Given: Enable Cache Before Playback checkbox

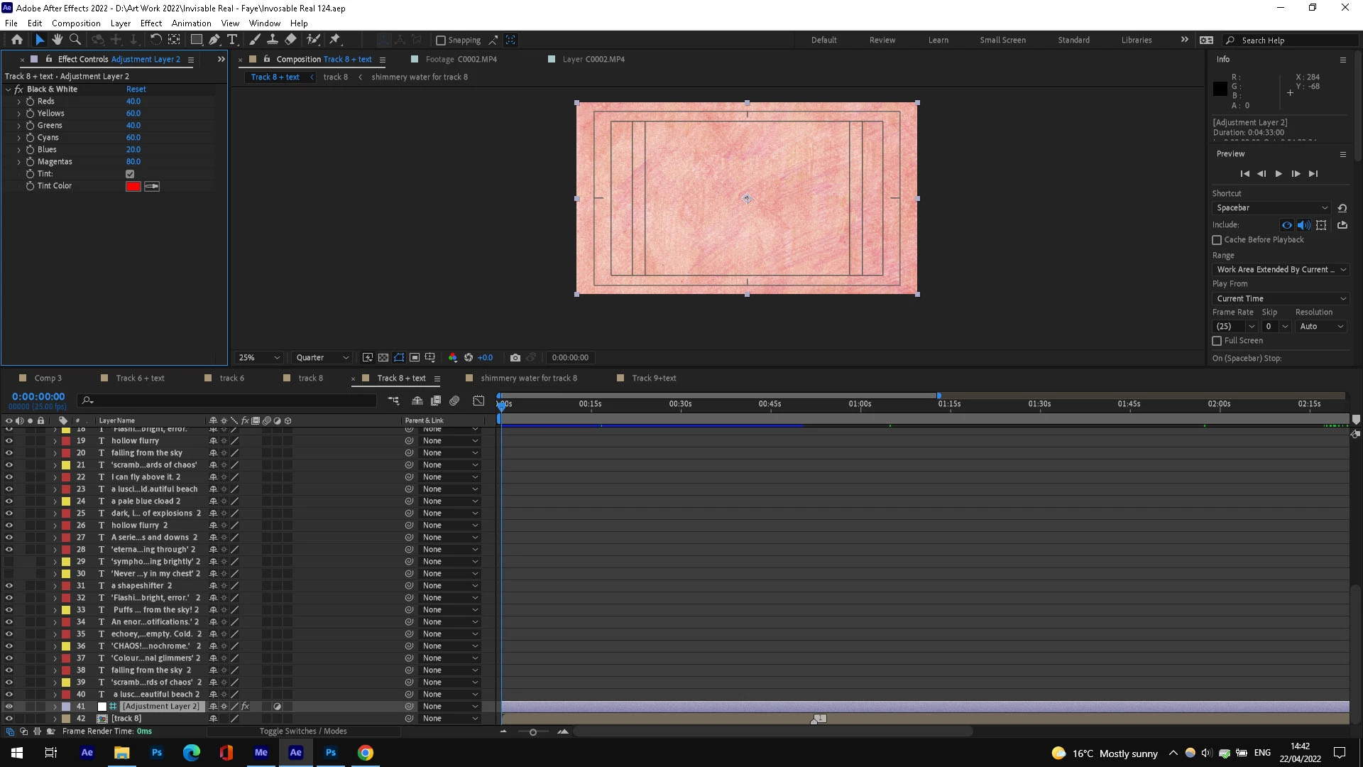Looking at the screenshot, I should pyautogui.click(x=1217, y=240).
